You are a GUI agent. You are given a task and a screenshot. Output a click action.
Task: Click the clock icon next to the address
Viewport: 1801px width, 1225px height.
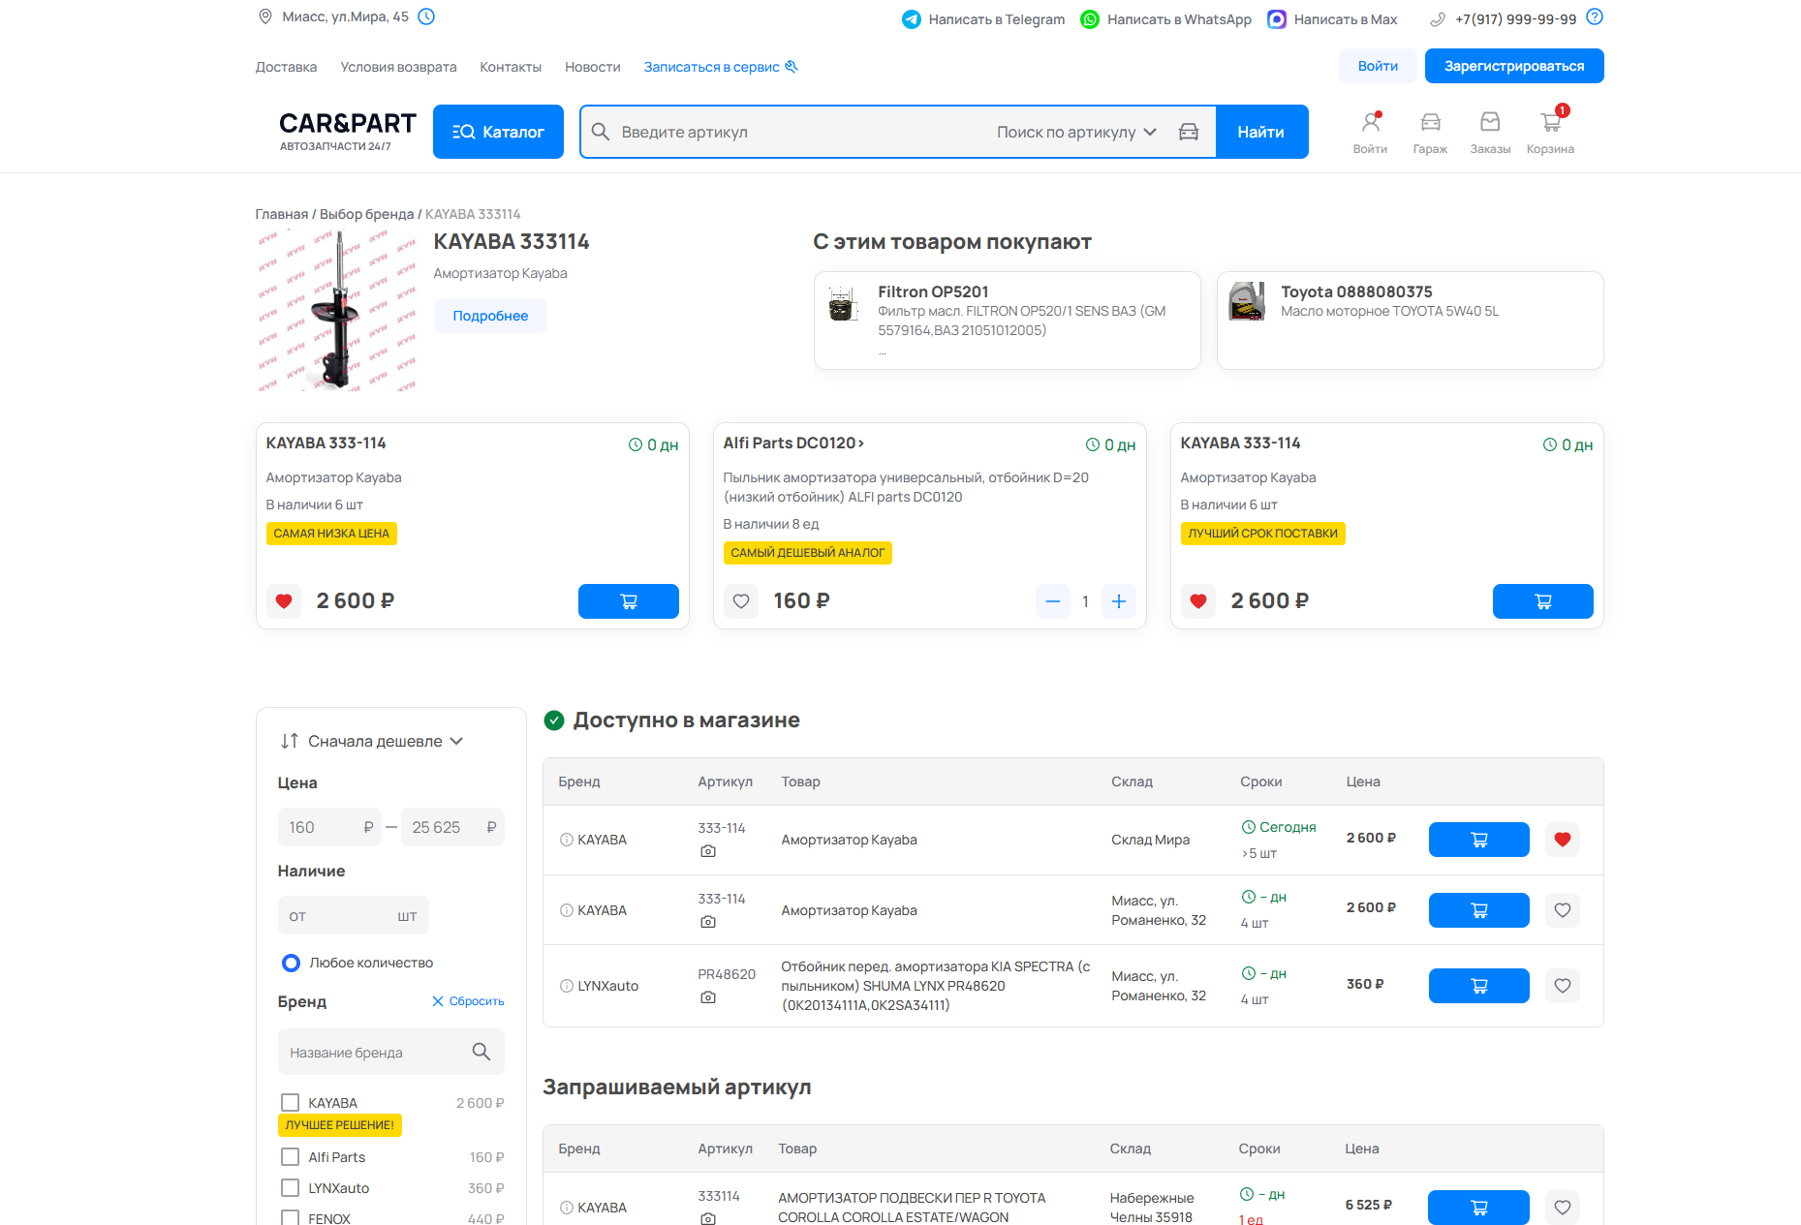(426, 16)
